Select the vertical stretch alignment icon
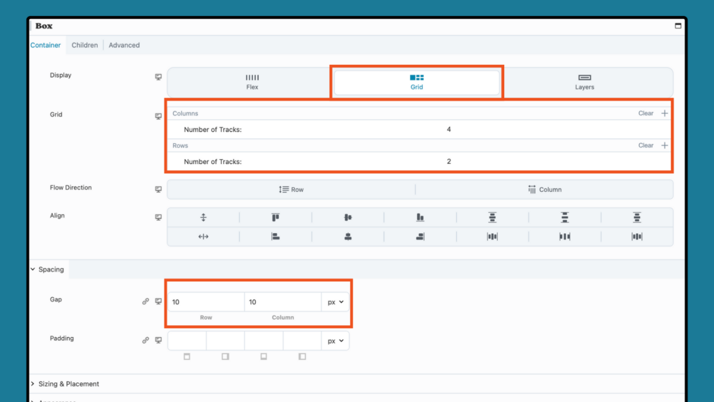 point(203,218)
